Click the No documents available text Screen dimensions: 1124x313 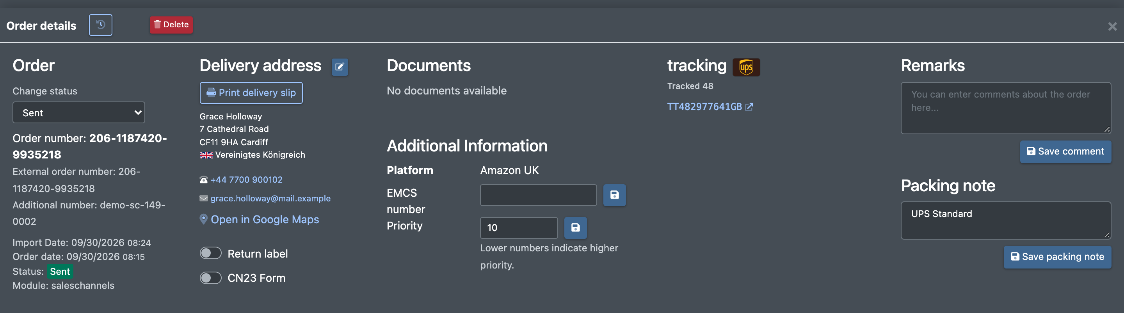pyautogui.click(x=446, y=91)
